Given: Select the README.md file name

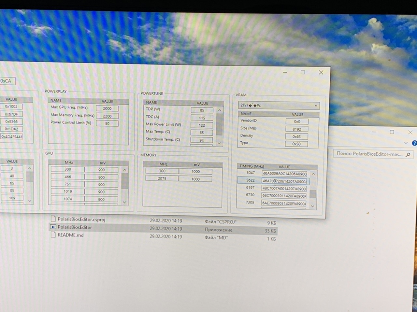Looking at the screenshot, I should click(x=71, y=235).
